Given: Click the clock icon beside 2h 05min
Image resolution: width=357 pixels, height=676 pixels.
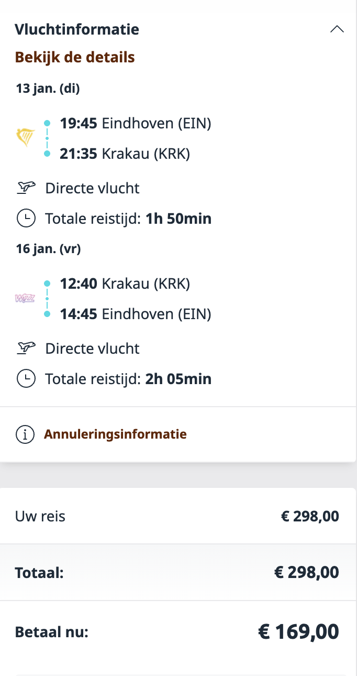Looking at the screenshot, I should pos(26,378).
